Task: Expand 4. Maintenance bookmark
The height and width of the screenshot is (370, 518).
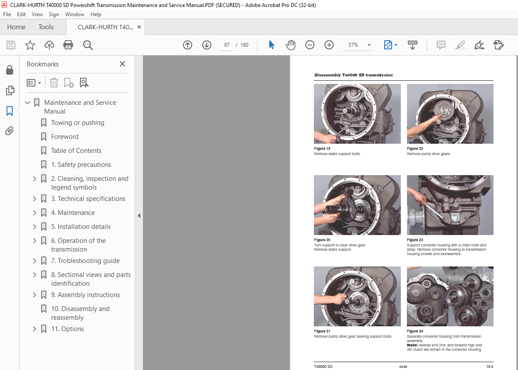Action: coord(35,213)
